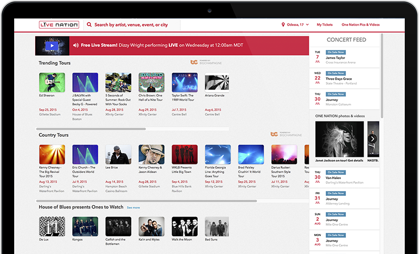
Task: Open the Lee Brice thumbnail
Action: 118,154
